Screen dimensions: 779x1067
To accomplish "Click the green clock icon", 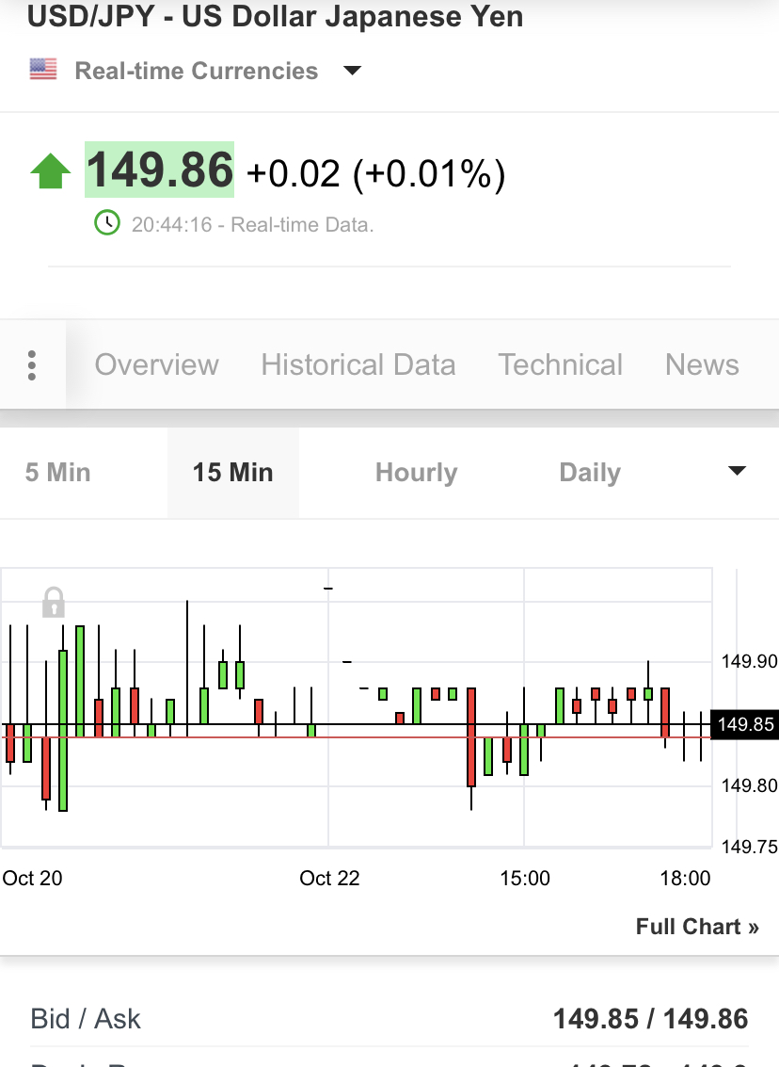I will [x=106, y=222].
